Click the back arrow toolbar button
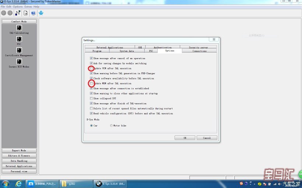 pyautogui.click(x=4, y=13)
